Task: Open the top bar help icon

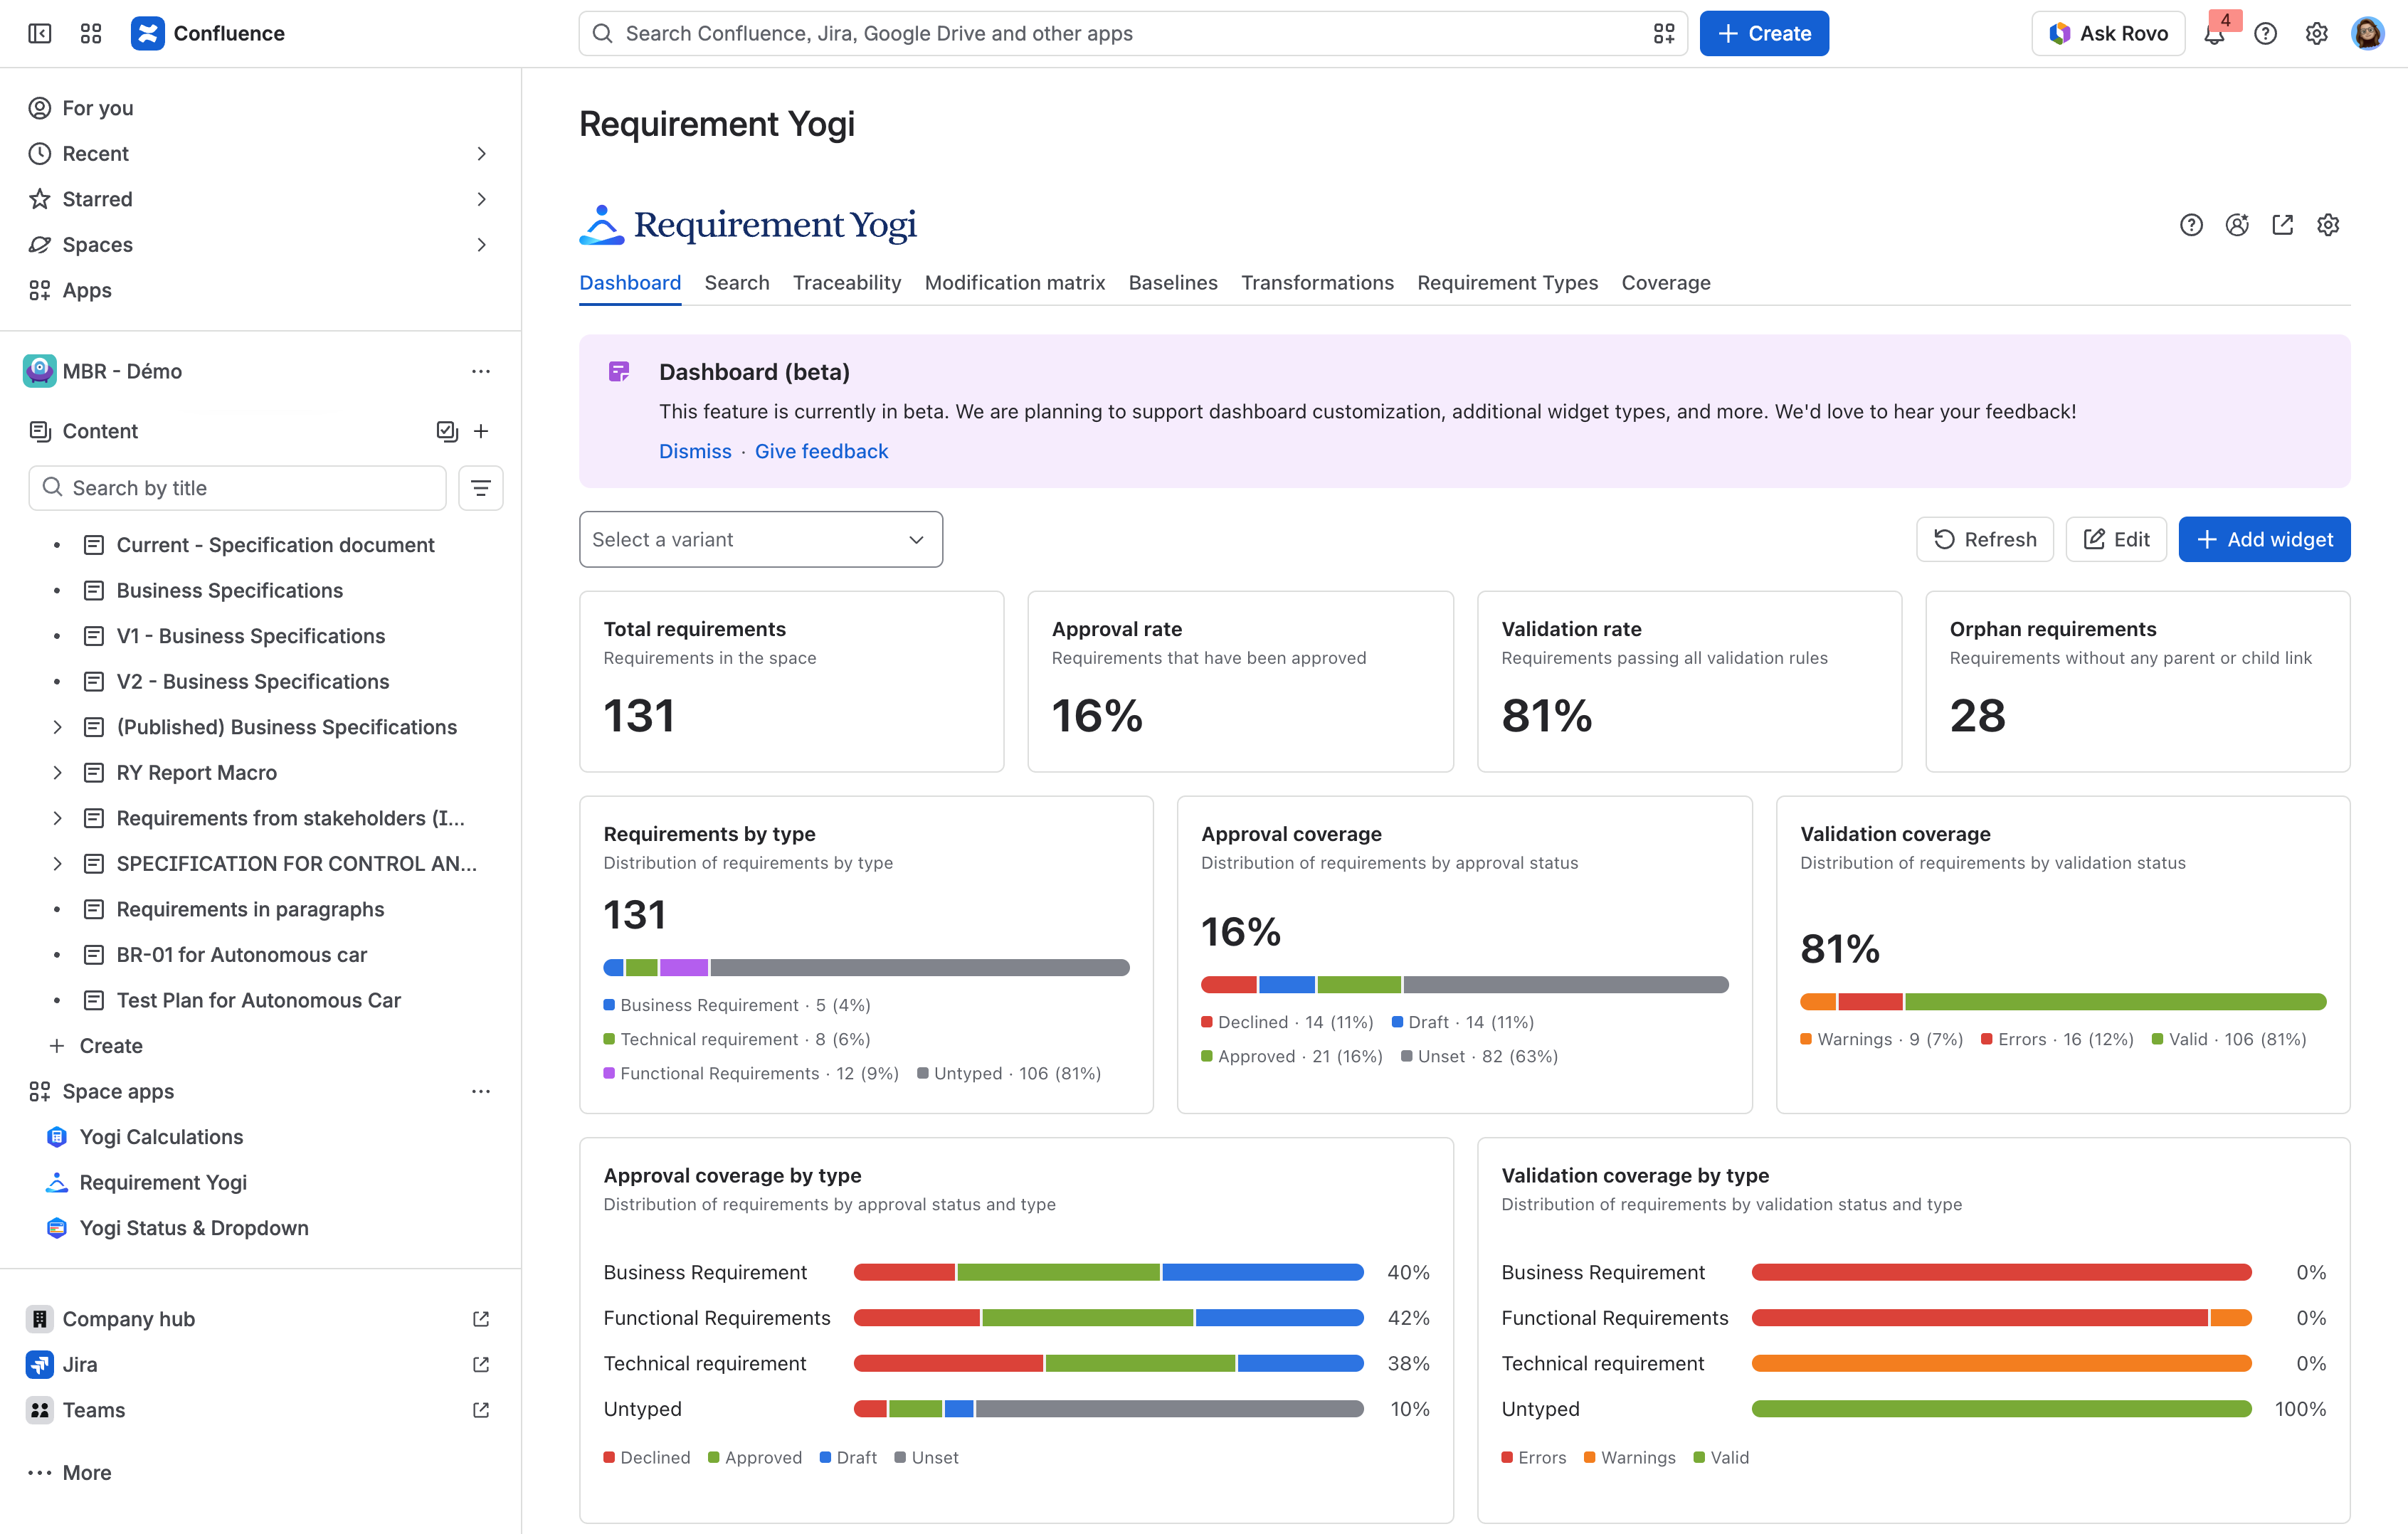Action: tap(2265, 33)
